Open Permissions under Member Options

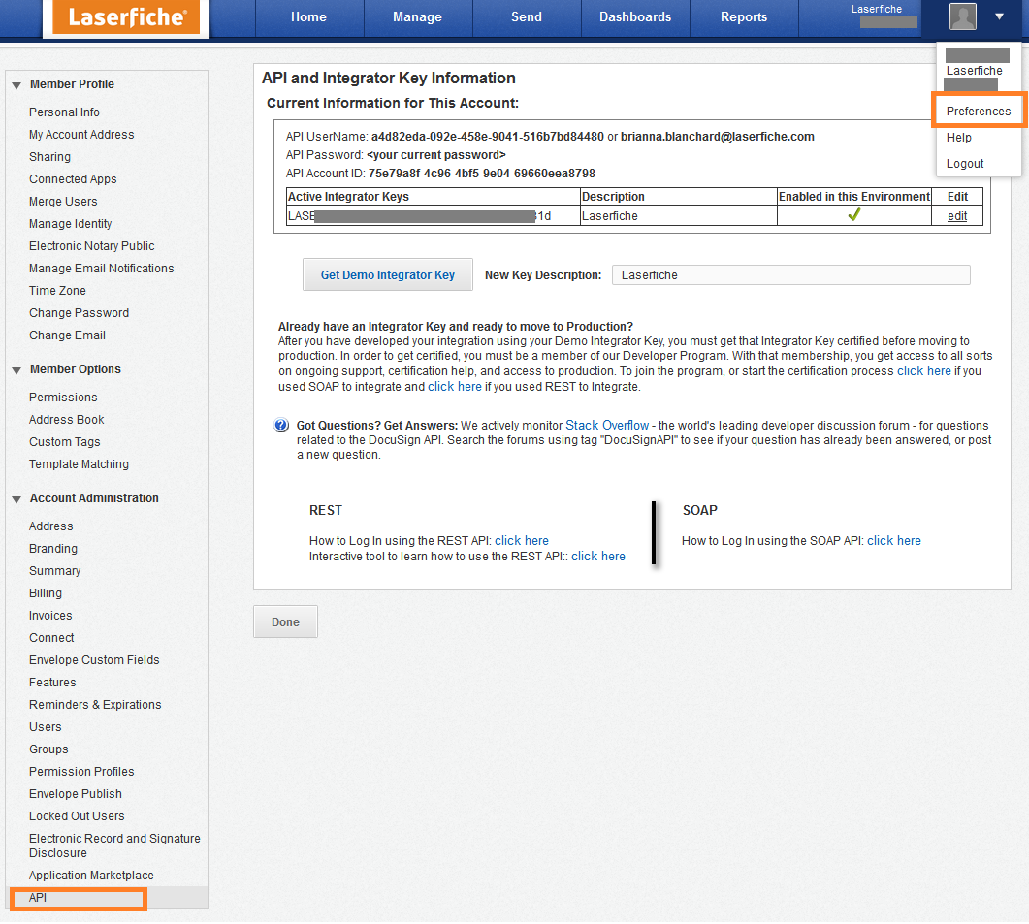(63, 398)
